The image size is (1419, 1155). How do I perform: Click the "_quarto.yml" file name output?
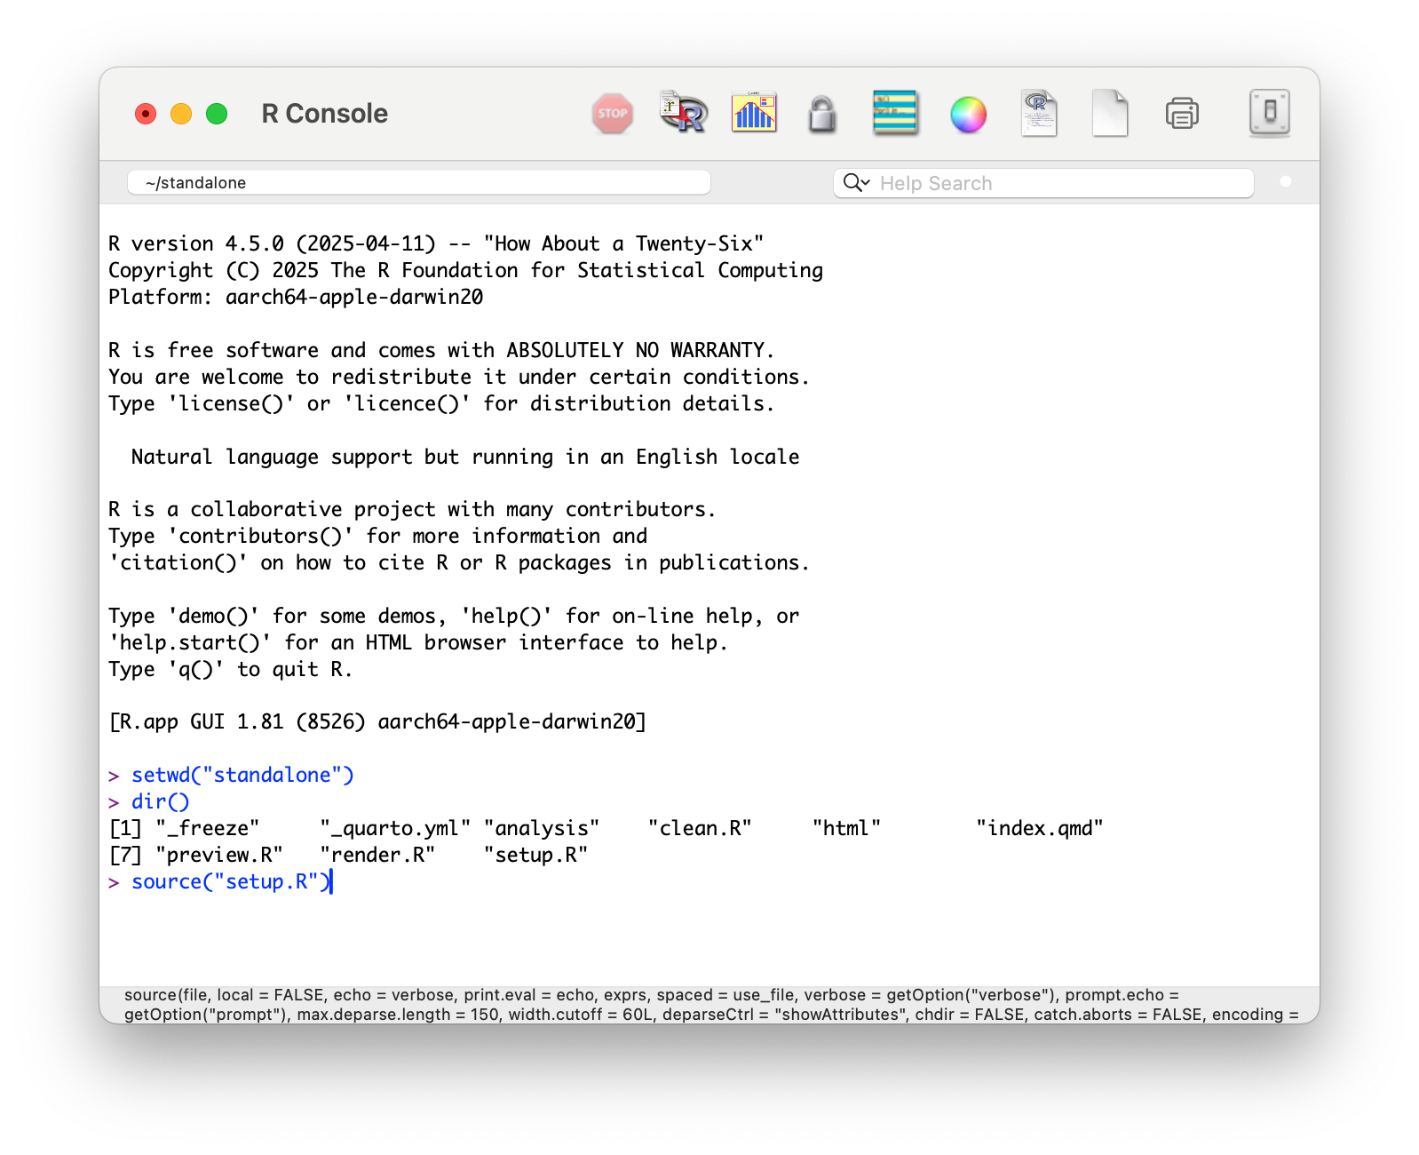point(396,828)
